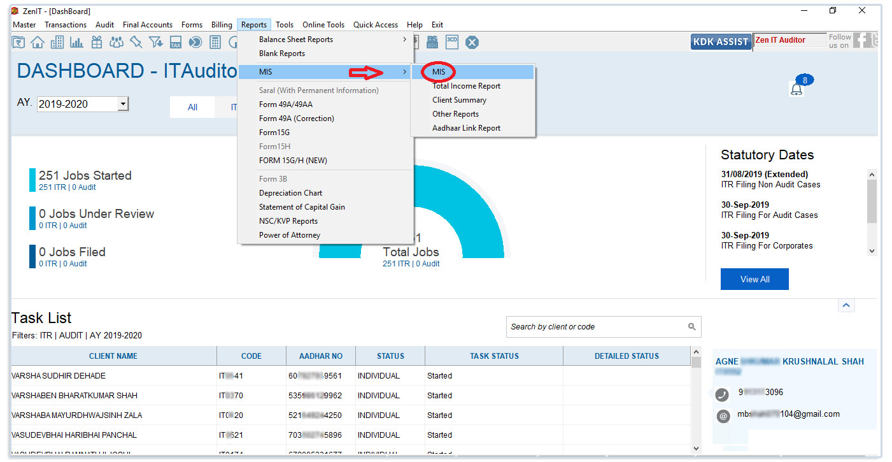
Task: Click the bar chart toolbar icon
Action: click(x=76, y=42)
